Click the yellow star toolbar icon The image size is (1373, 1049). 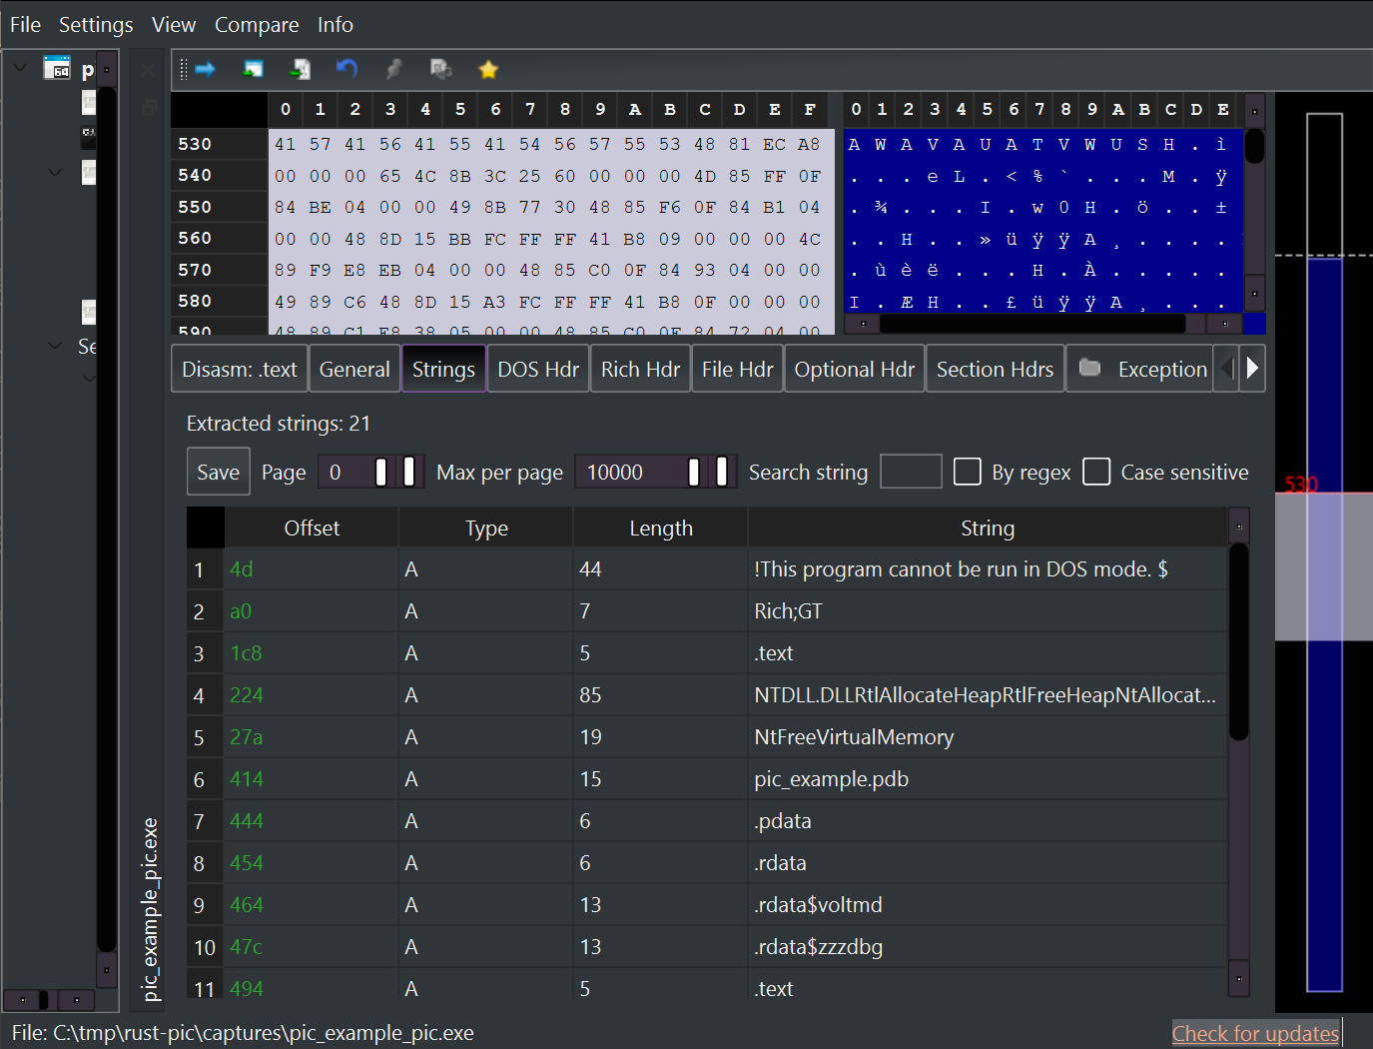tap(488, 69)
